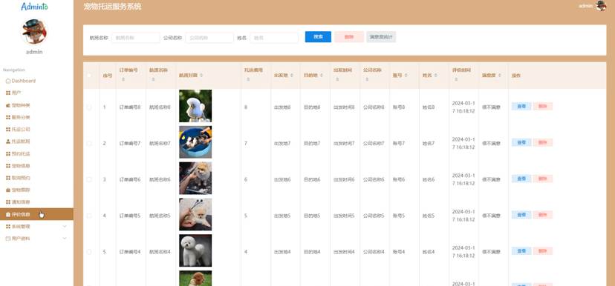Click the 姓名 search input field

pyautogui.click(x=274, y=38)
